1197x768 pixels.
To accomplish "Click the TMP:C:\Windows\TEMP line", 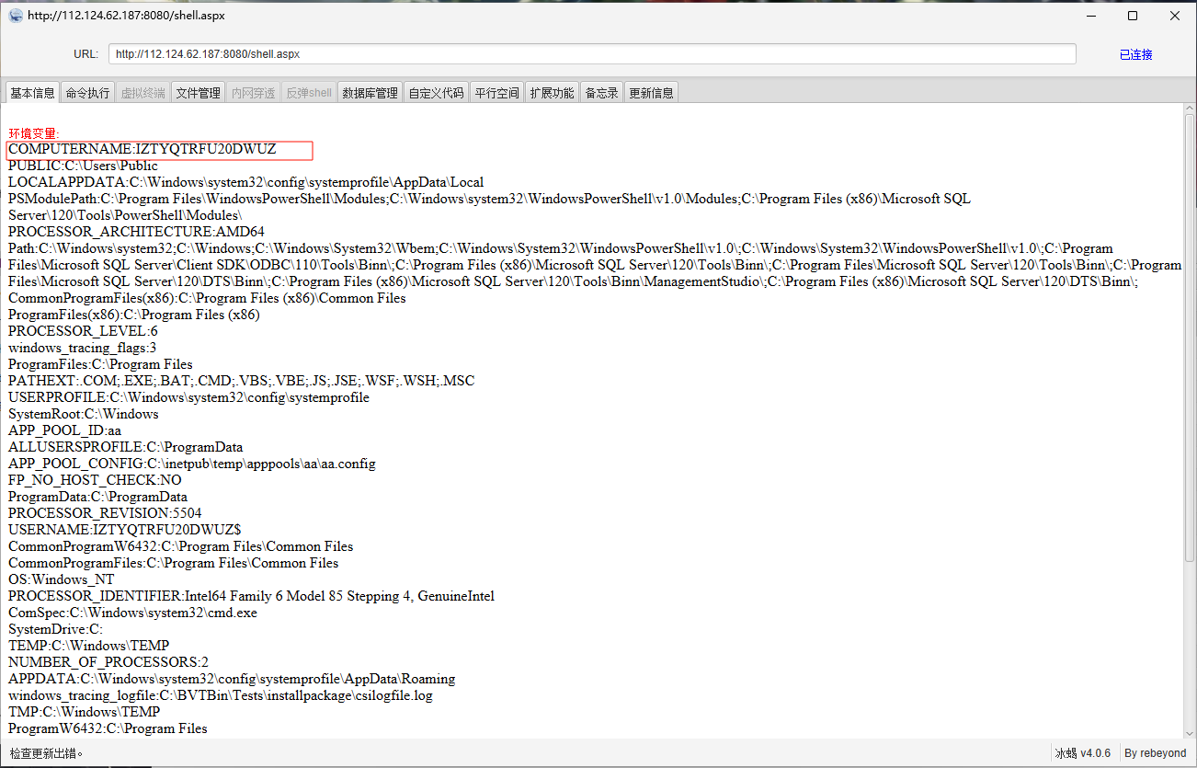I will (x=84, y=712).
